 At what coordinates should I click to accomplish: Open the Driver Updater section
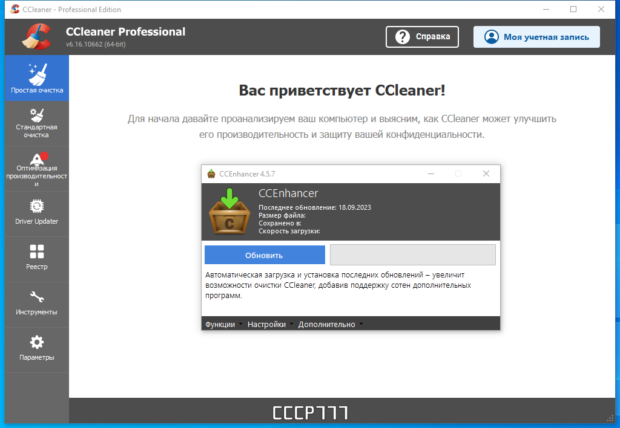pyautogui.click(x=37, y=214)
